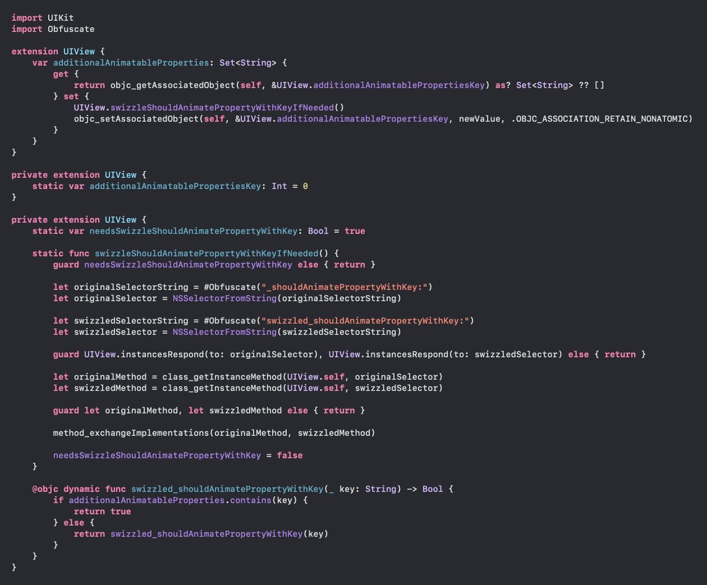Click the first 'extension UIView {' line
The height and width of the screenshot is (585, 707).
(x=58, y=51)
